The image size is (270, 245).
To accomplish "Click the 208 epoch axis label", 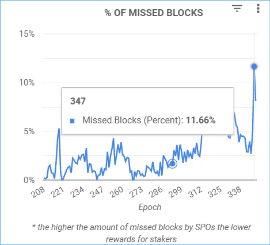I will tap(39, 192).
